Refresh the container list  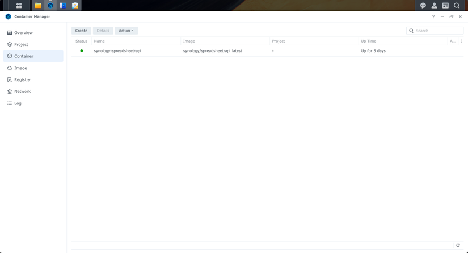point(458,246)
